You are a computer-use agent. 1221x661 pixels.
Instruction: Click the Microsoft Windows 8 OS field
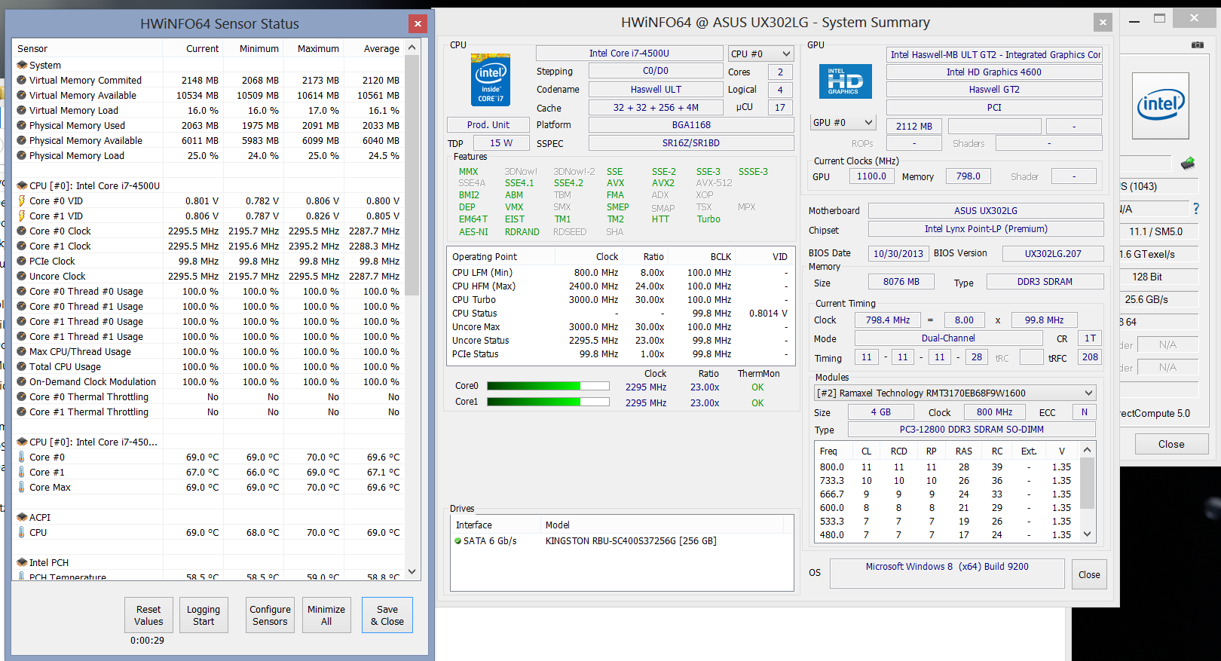[x=947, y=574]
